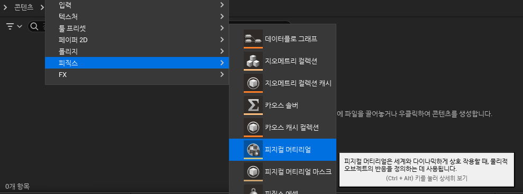Open the filter dropdown chevron
The image size is (523, 194).
[x=20, y=26]
